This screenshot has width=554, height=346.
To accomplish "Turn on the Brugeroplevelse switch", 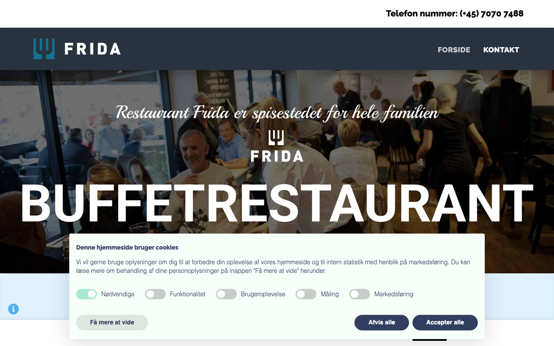I will click(x=226, y=294).
